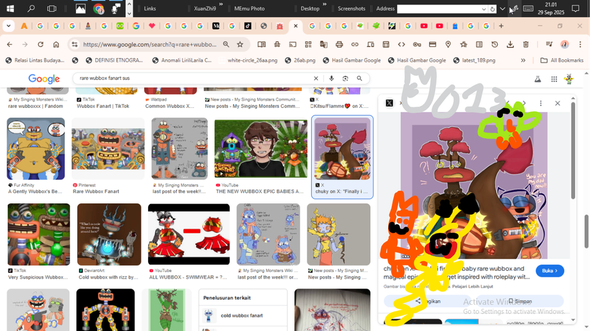Click the Cast screen icon in toolbar
Screen dimensions: 590x331
292,44
